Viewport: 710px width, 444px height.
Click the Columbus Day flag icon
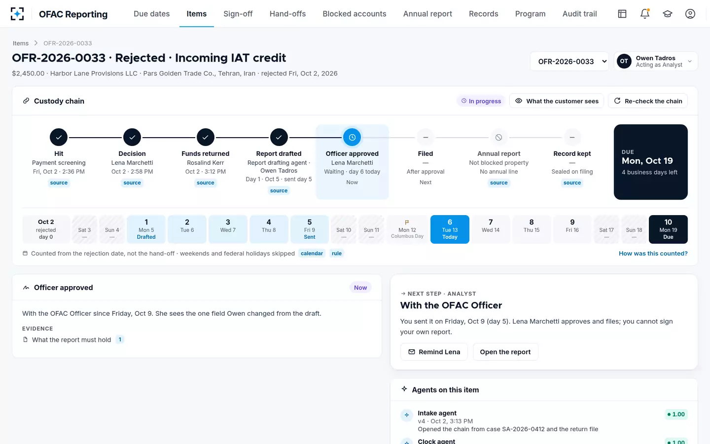click(x=407, y=222)
